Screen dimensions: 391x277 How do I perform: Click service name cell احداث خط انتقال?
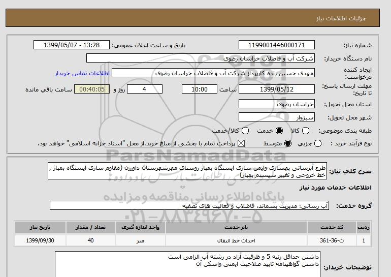(x=236, y=240)
